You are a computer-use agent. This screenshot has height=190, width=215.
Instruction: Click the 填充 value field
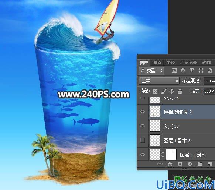click(209, 91)
